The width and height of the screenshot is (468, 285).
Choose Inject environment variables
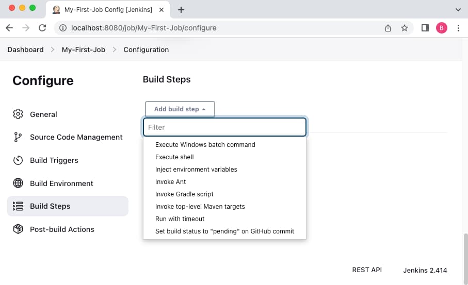click(196, 170)
